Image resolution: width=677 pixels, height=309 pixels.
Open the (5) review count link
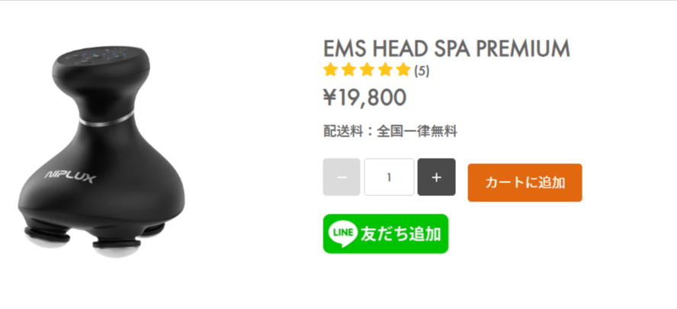pyautogui.click(x=422, y=71)
